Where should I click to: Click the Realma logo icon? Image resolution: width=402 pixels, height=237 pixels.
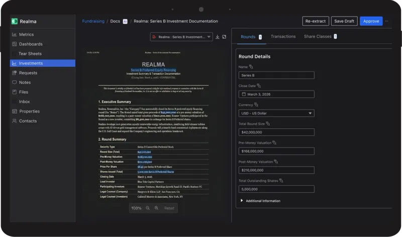tap(15, 21)
